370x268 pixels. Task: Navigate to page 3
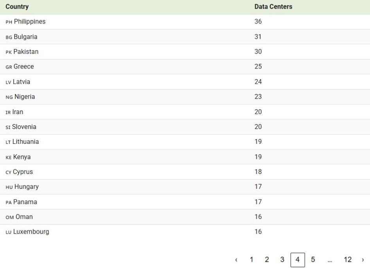(x=282, y=260)
